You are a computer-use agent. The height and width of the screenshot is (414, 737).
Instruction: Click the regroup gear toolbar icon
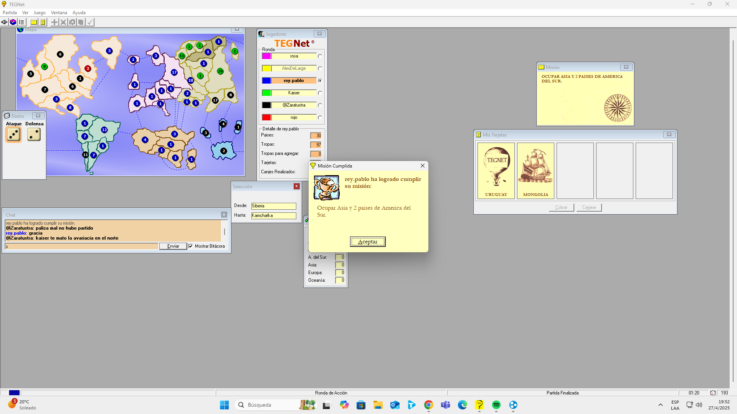(x=72, y=22)
